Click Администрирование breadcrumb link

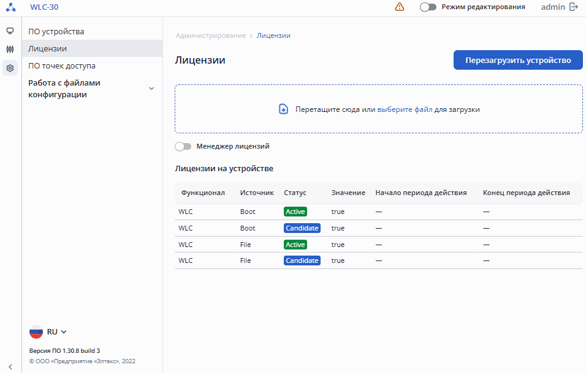210,35
